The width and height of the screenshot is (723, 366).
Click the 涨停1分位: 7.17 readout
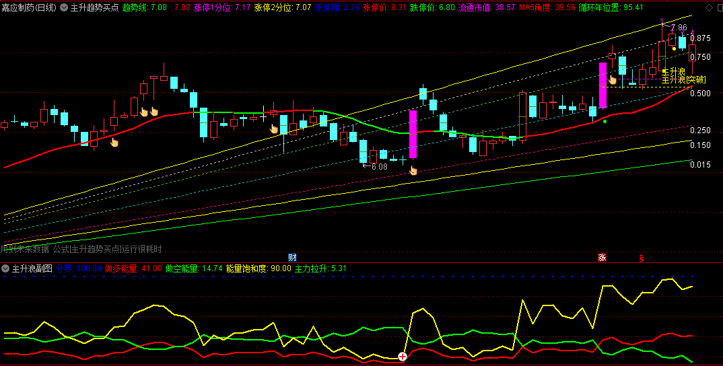coord(222,8)
